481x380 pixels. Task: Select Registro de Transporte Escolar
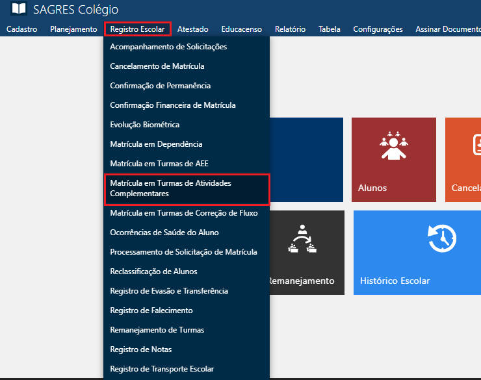162,369
